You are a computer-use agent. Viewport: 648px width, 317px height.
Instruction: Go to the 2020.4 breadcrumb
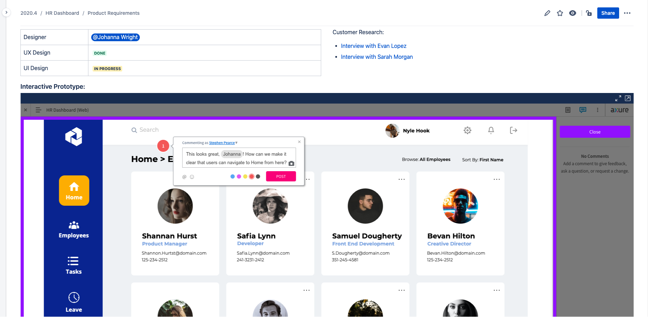(x=29, y=13)
